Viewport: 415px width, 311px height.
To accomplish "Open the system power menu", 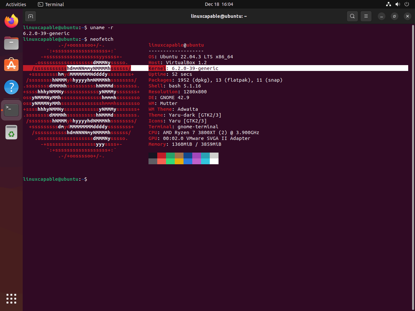I will click(x=407, y=4).
